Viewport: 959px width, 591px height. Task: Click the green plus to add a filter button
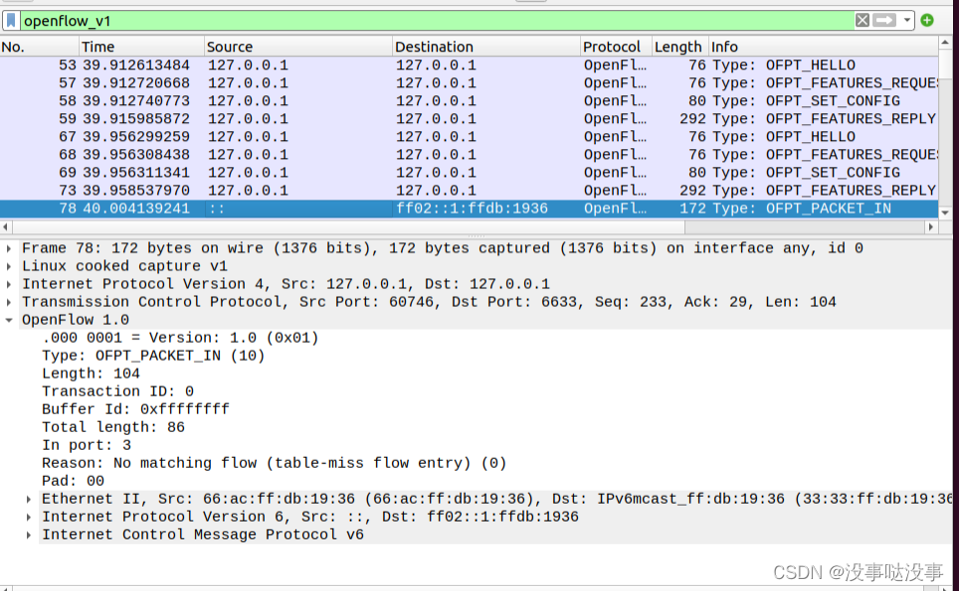pos(925,20)
